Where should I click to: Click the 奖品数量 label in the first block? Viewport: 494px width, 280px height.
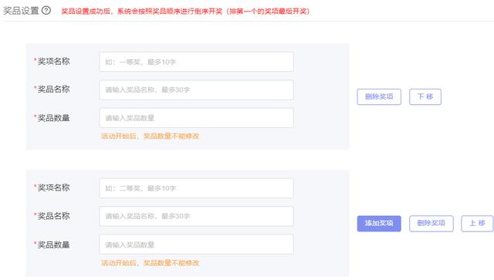point(53,118)
